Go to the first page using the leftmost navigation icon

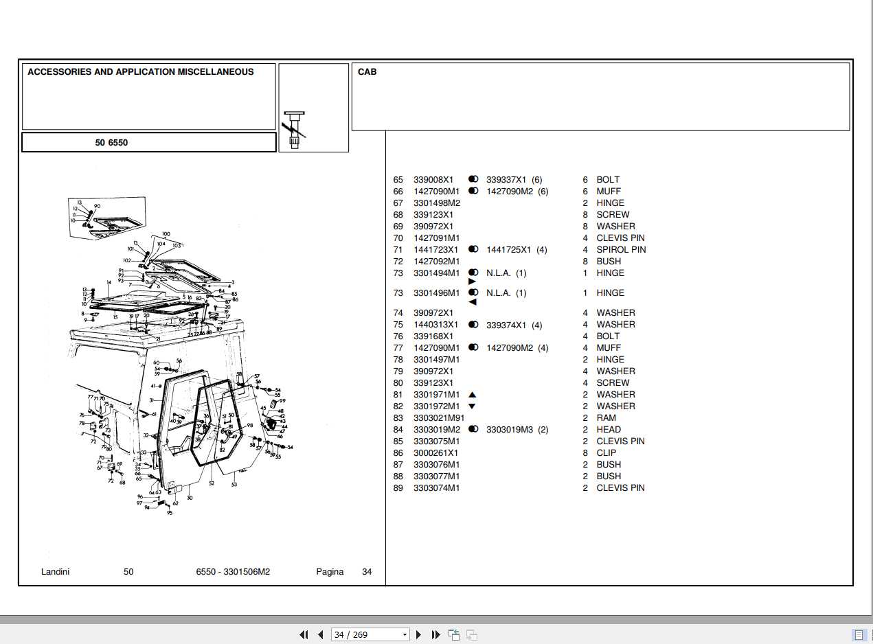click(303, 634)
